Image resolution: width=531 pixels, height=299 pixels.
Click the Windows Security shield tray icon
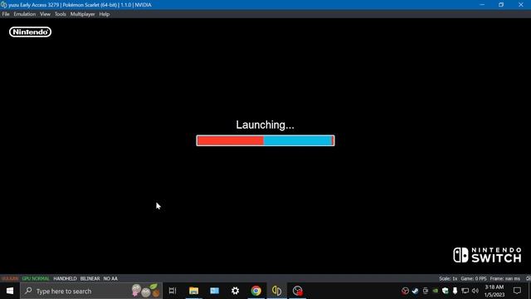(x=445, y=291)
